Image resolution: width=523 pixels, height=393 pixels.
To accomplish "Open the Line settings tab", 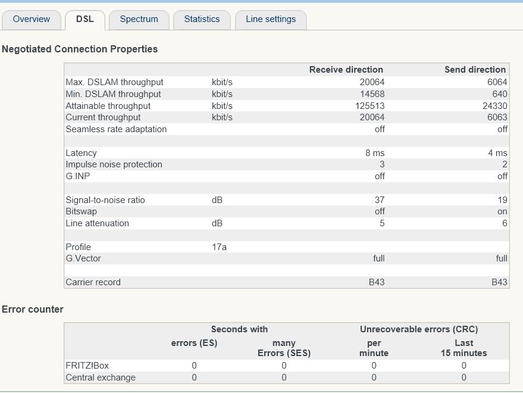I will tap(271, 19).
